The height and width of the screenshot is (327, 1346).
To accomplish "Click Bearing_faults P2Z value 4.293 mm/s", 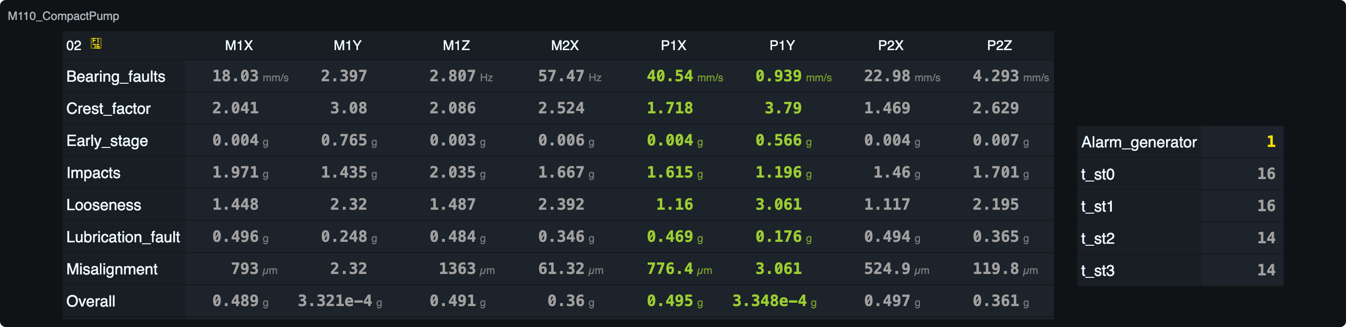I will tap(1011, 76).
